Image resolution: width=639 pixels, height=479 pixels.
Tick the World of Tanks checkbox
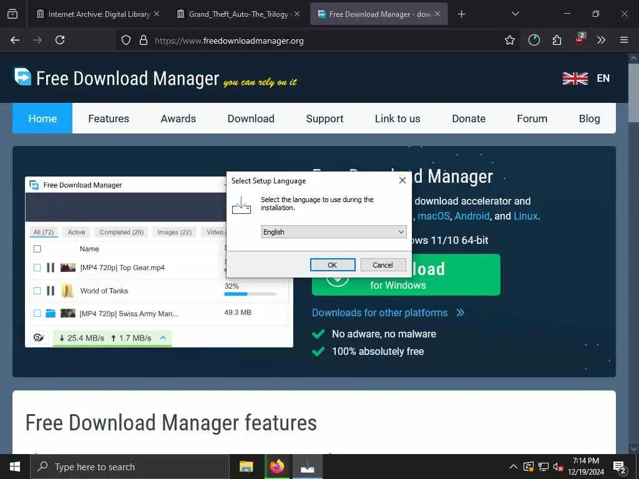[37, 291]
